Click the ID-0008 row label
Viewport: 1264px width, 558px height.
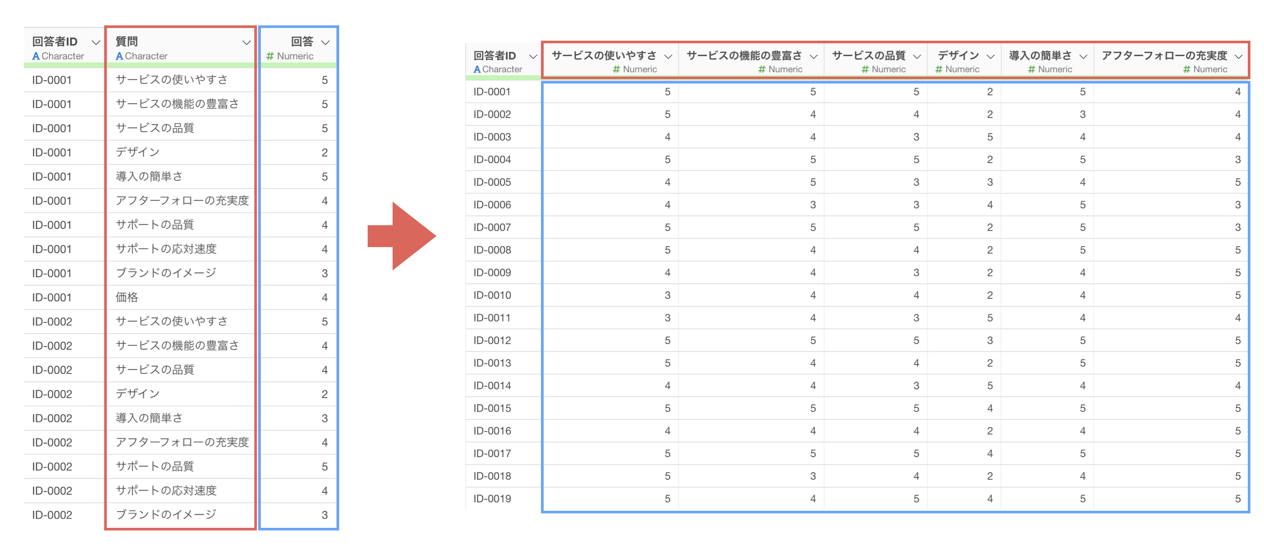(492, 250)
